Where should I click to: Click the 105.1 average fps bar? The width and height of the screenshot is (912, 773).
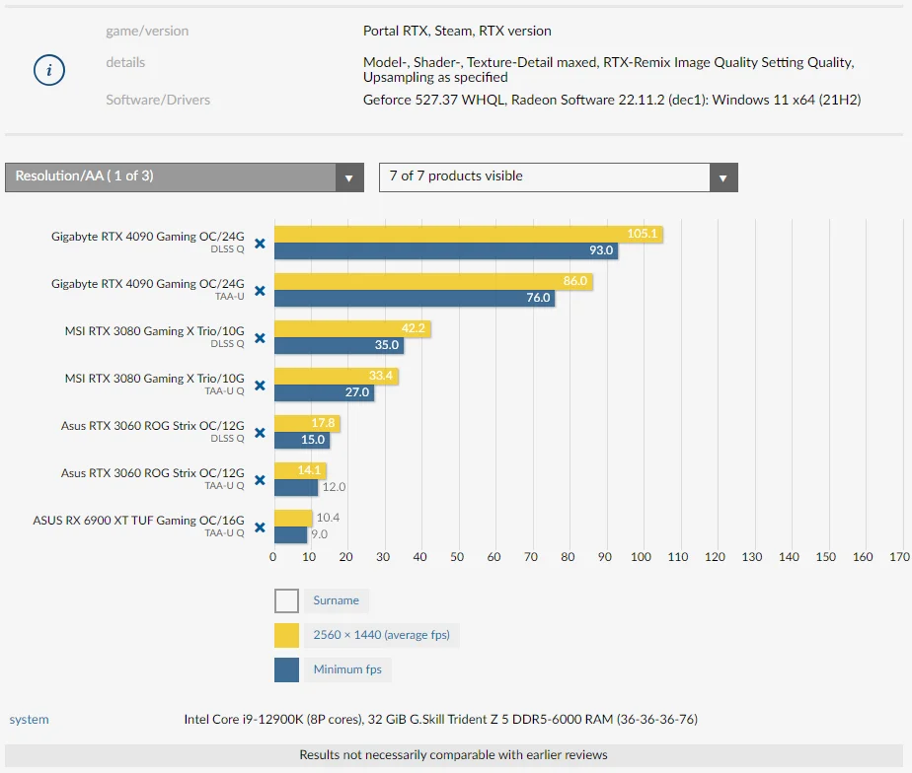[x=469, y=235]
